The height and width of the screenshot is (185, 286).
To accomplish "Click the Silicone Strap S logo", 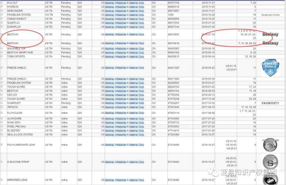I will click(270, 162).
